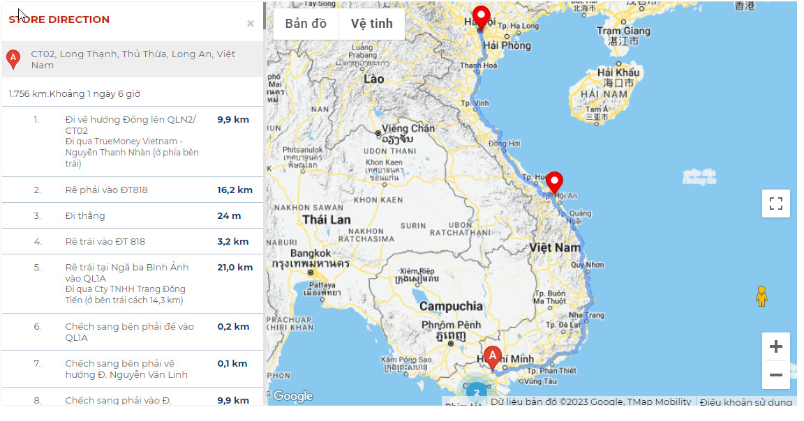
Task: Close the Store Direction panel
Action: [x=250, y=24]
